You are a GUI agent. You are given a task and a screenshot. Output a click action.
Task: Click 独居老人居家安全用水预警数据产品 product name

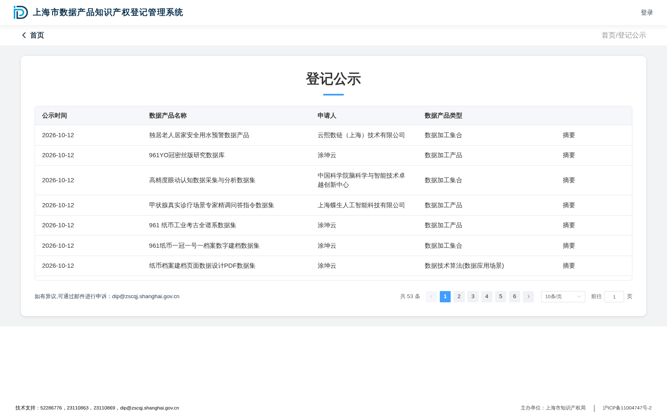click(x=199, y=135)
